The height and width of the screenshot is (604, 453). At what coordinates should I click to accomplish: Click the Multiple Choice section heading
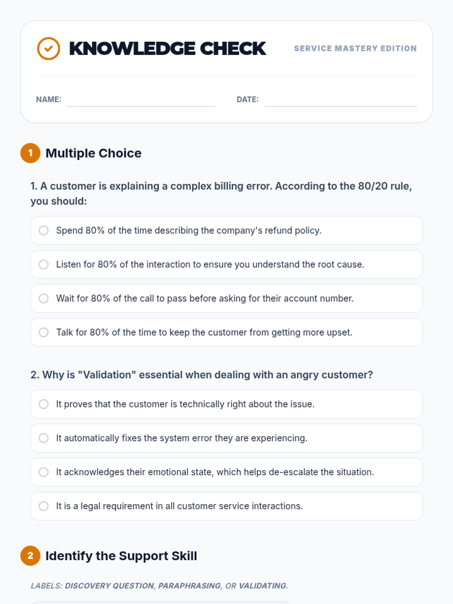click(93, 153)
